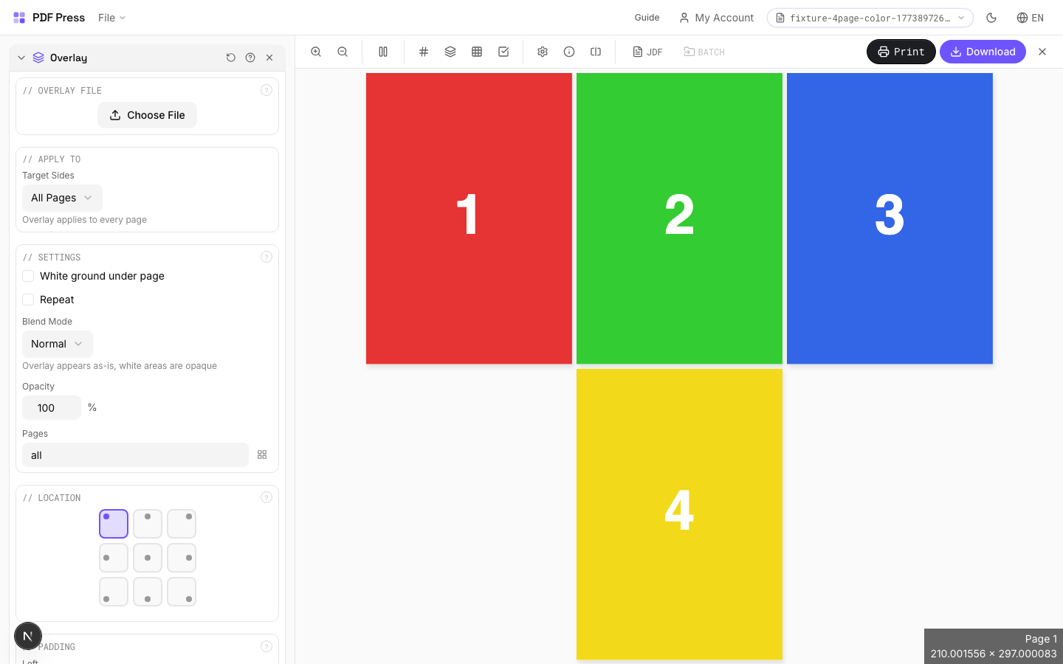Image resolution: width=1063 pixels, height=664 pixels.
Task: Open the Layers panel icon in toolbar
Action: (x=450, y=52)
